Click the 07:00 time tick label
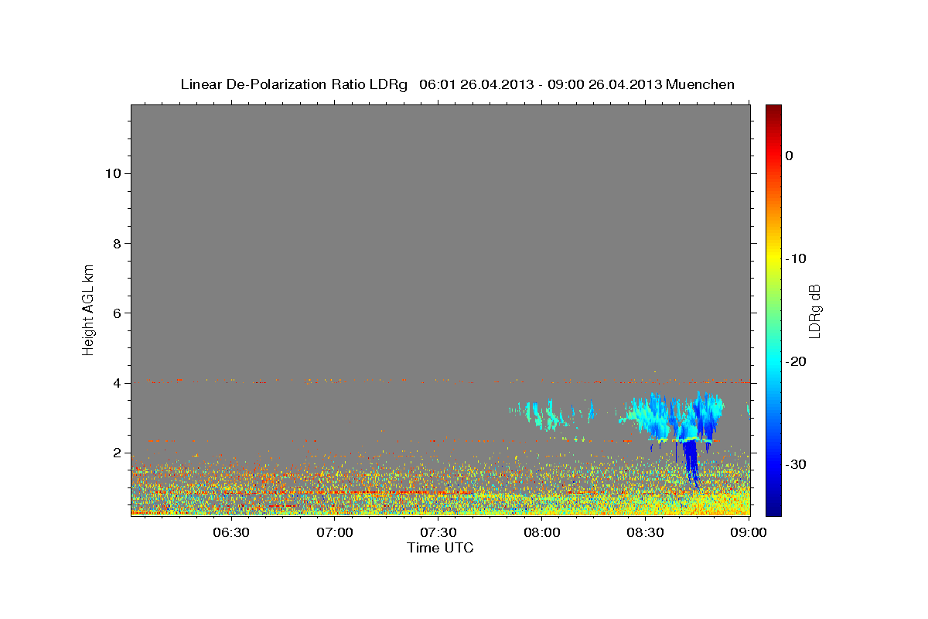The width and height of the screenshot is (928, 619). click(x=335, y=533)
